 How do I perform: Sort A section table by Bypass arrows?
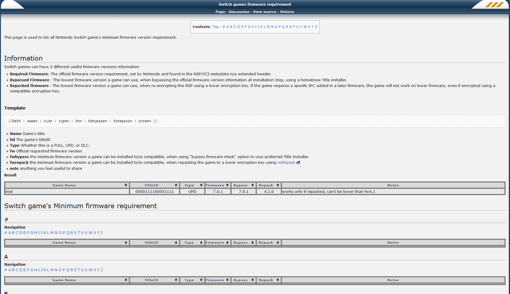pos(253,280)
